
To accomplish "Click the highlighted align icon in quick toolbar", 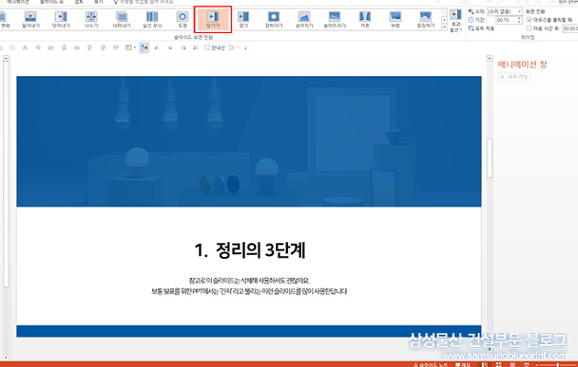I will (x=144, y=48).
